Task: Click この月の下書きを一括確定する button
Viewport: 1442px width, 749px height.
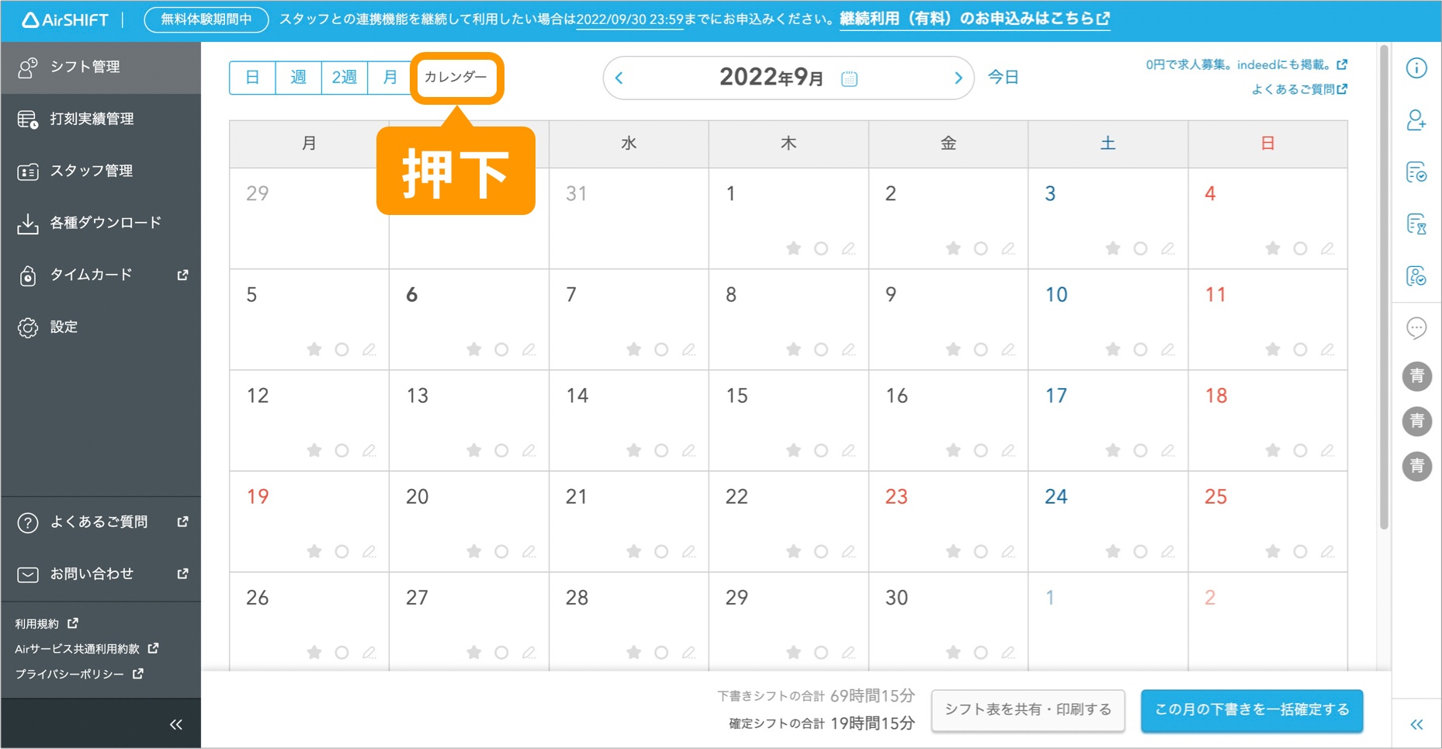Action: 1251,709
